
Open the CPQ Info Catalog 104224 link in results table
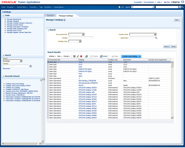coord(88,88)
